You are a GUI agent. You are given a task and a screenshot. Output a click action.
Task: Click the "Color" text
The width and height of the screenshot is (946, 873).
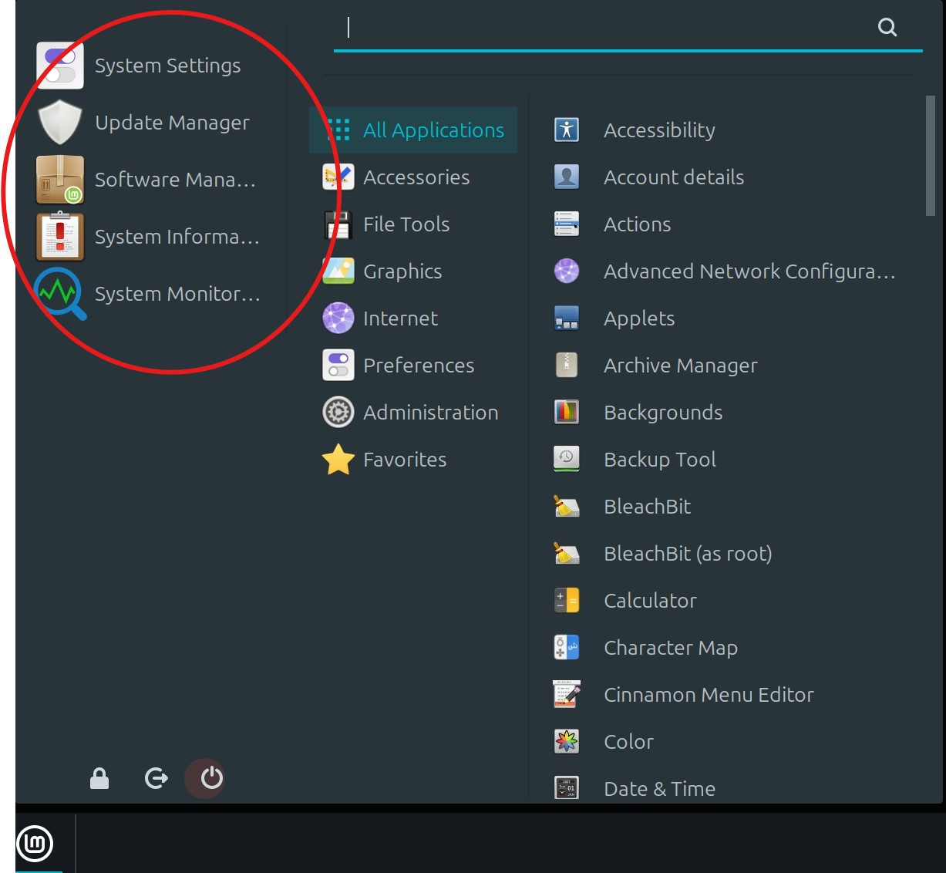pos(628,742)
